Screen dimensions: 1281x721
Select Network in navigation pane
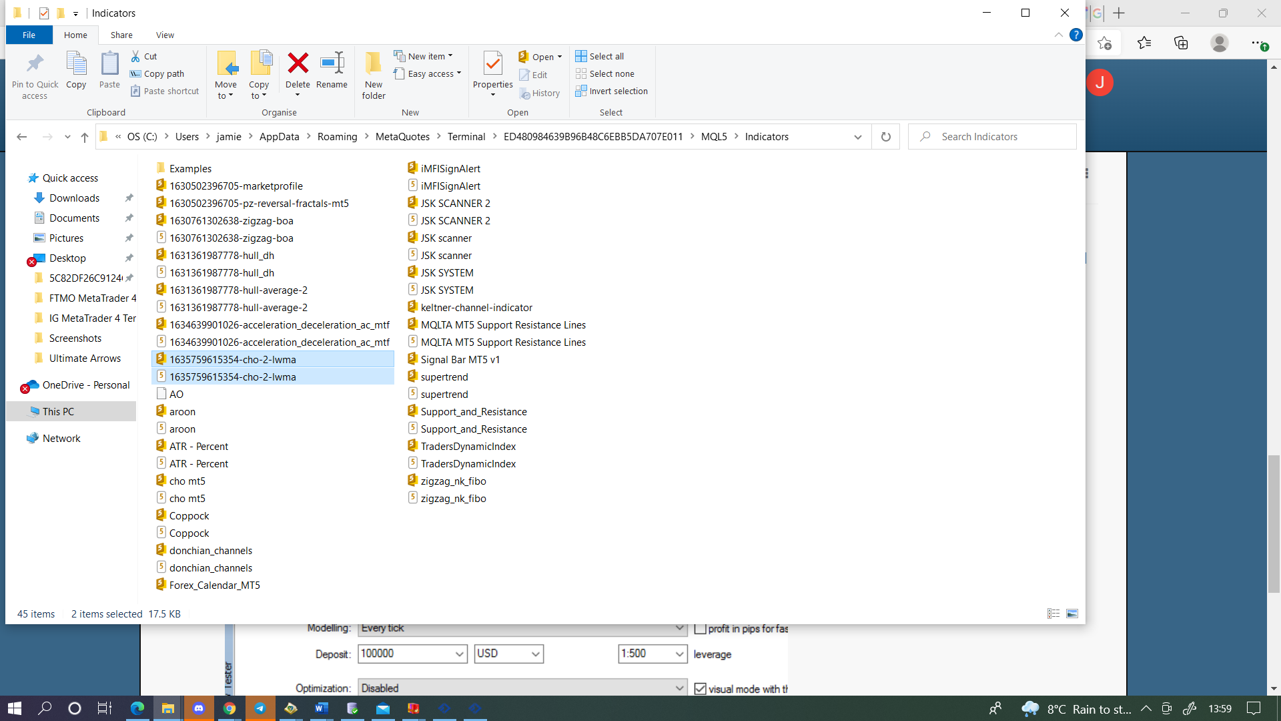click(61, 439)
